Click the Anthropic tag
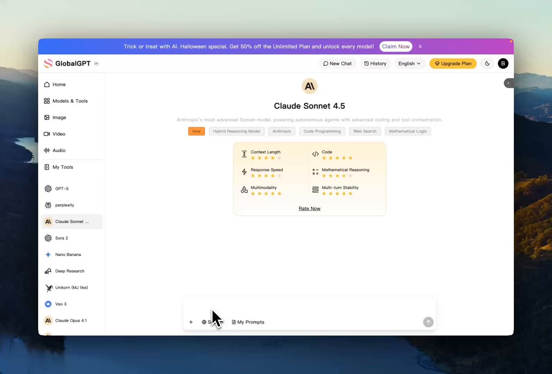The height and width of the screenshot is (374, 552). [x=282, y=131]
